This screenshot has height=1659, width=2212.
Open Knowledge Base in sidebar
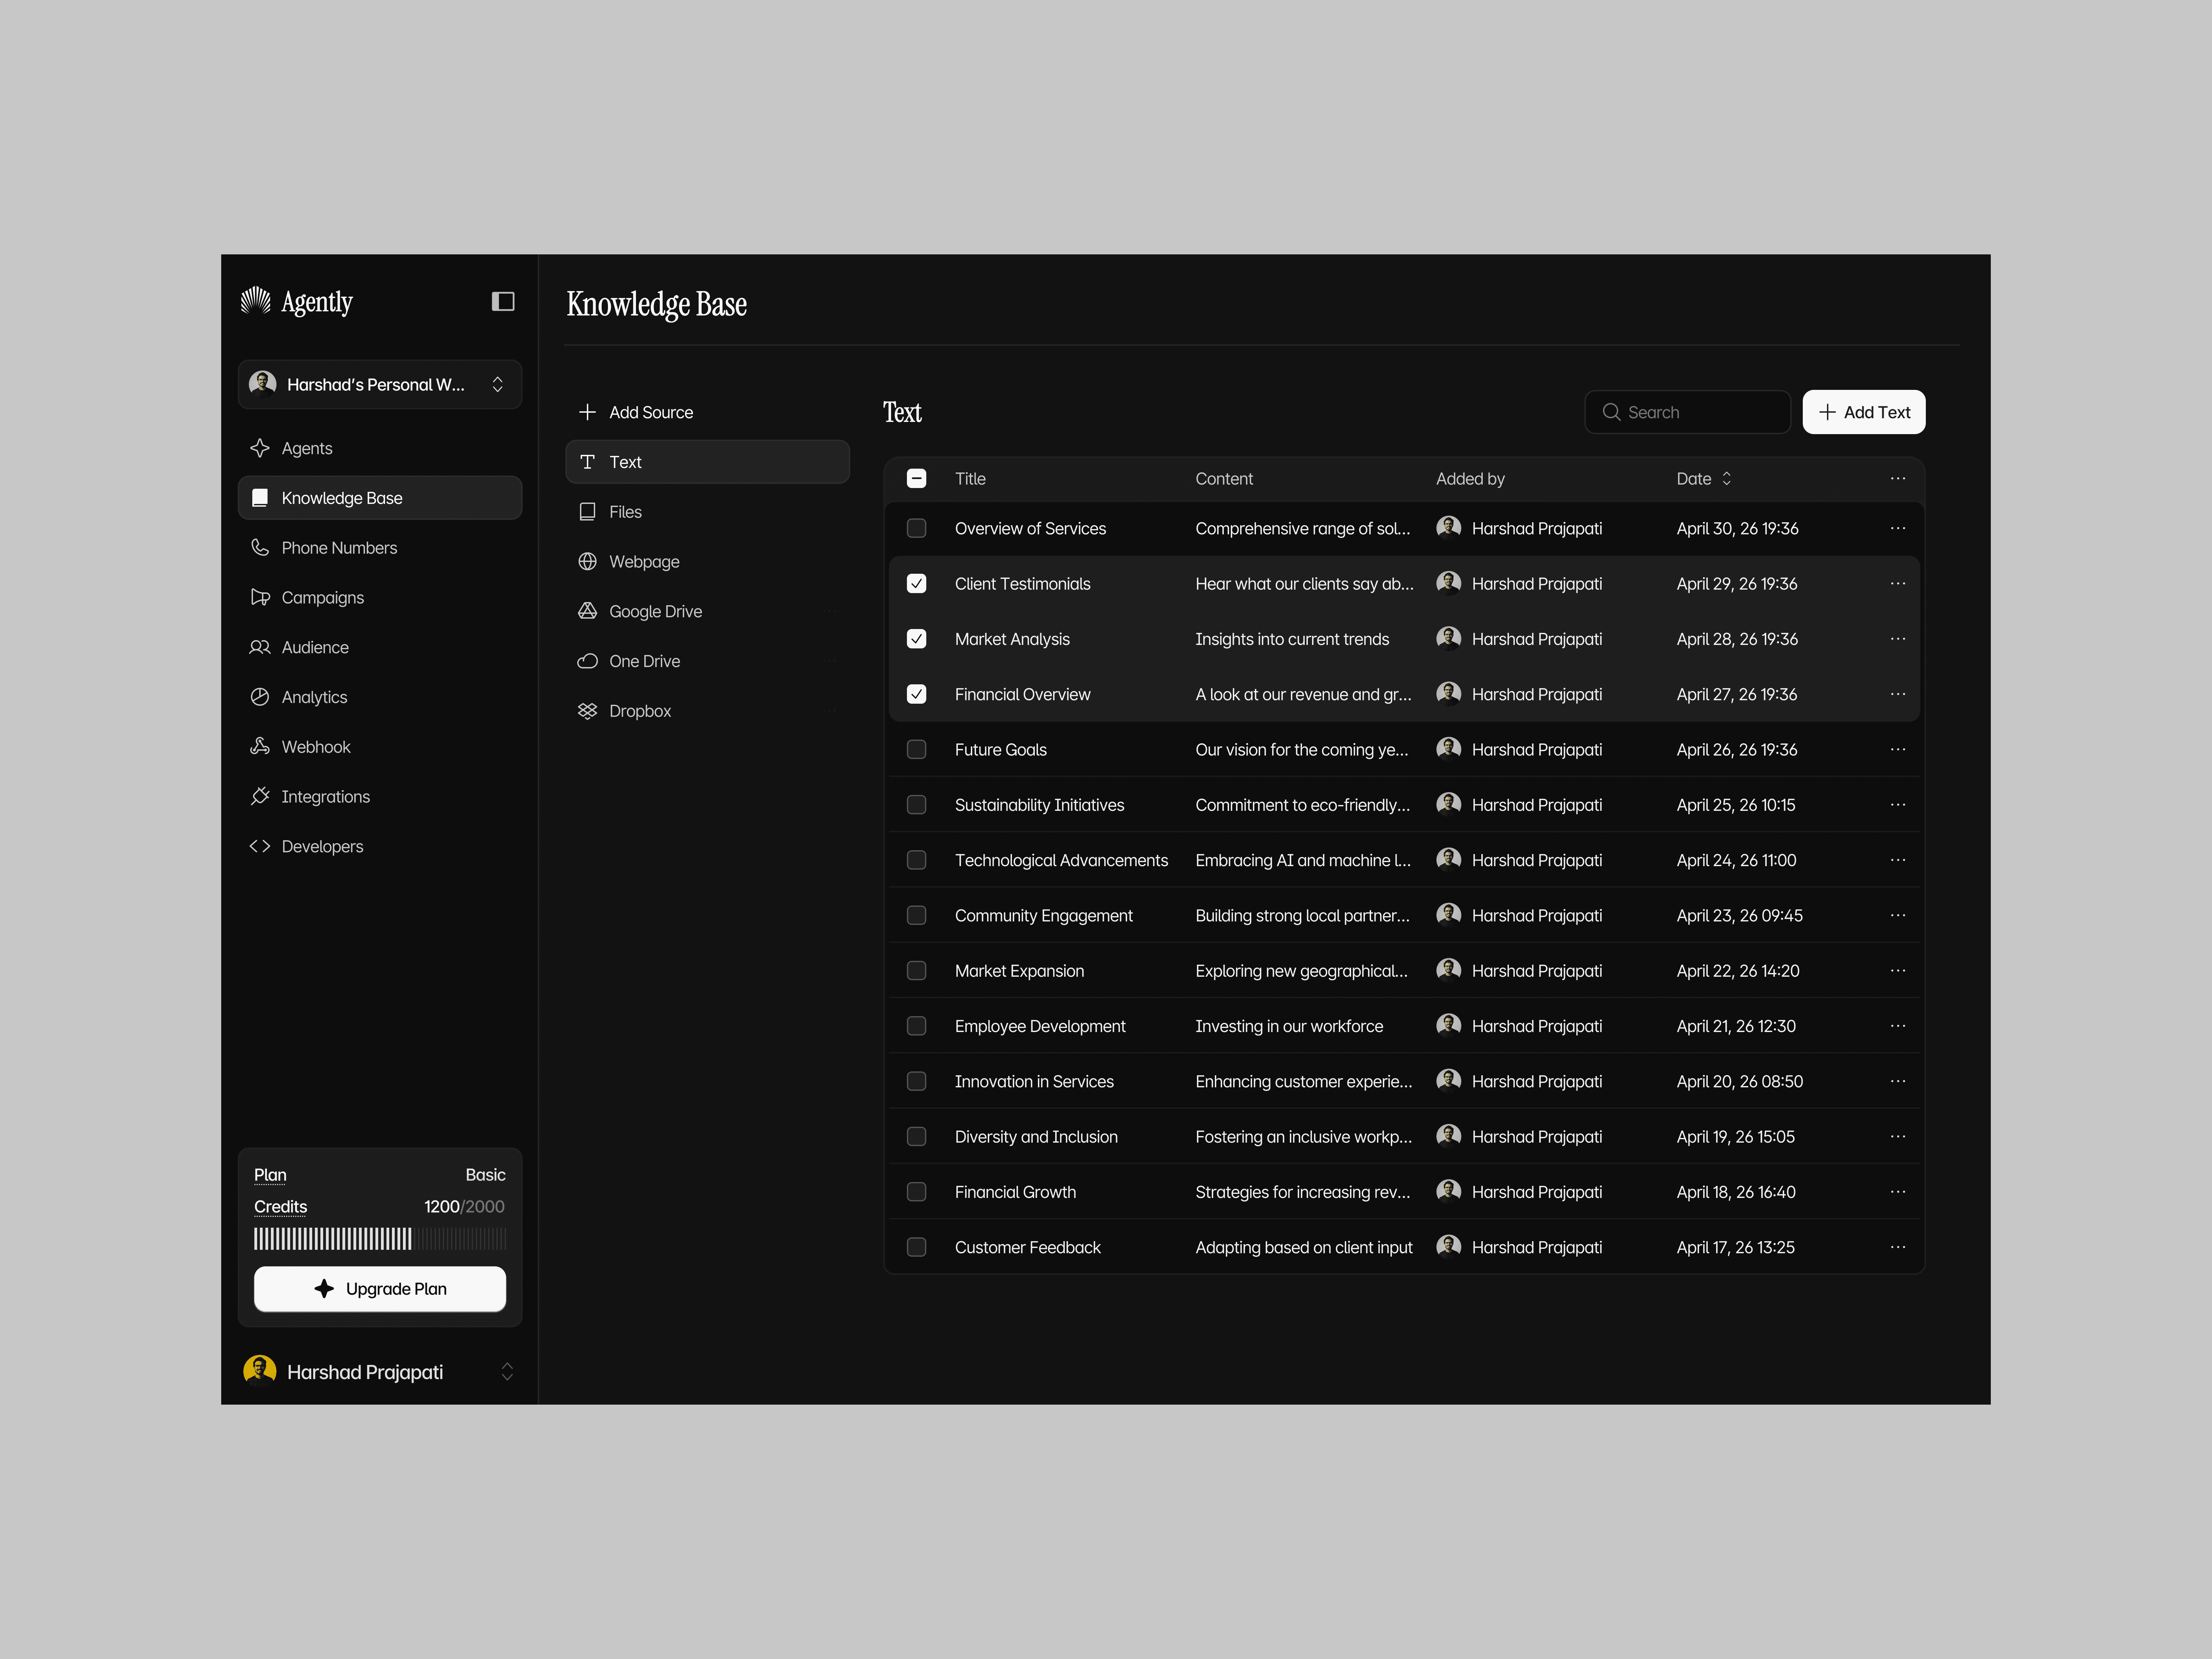coord(380,498)
